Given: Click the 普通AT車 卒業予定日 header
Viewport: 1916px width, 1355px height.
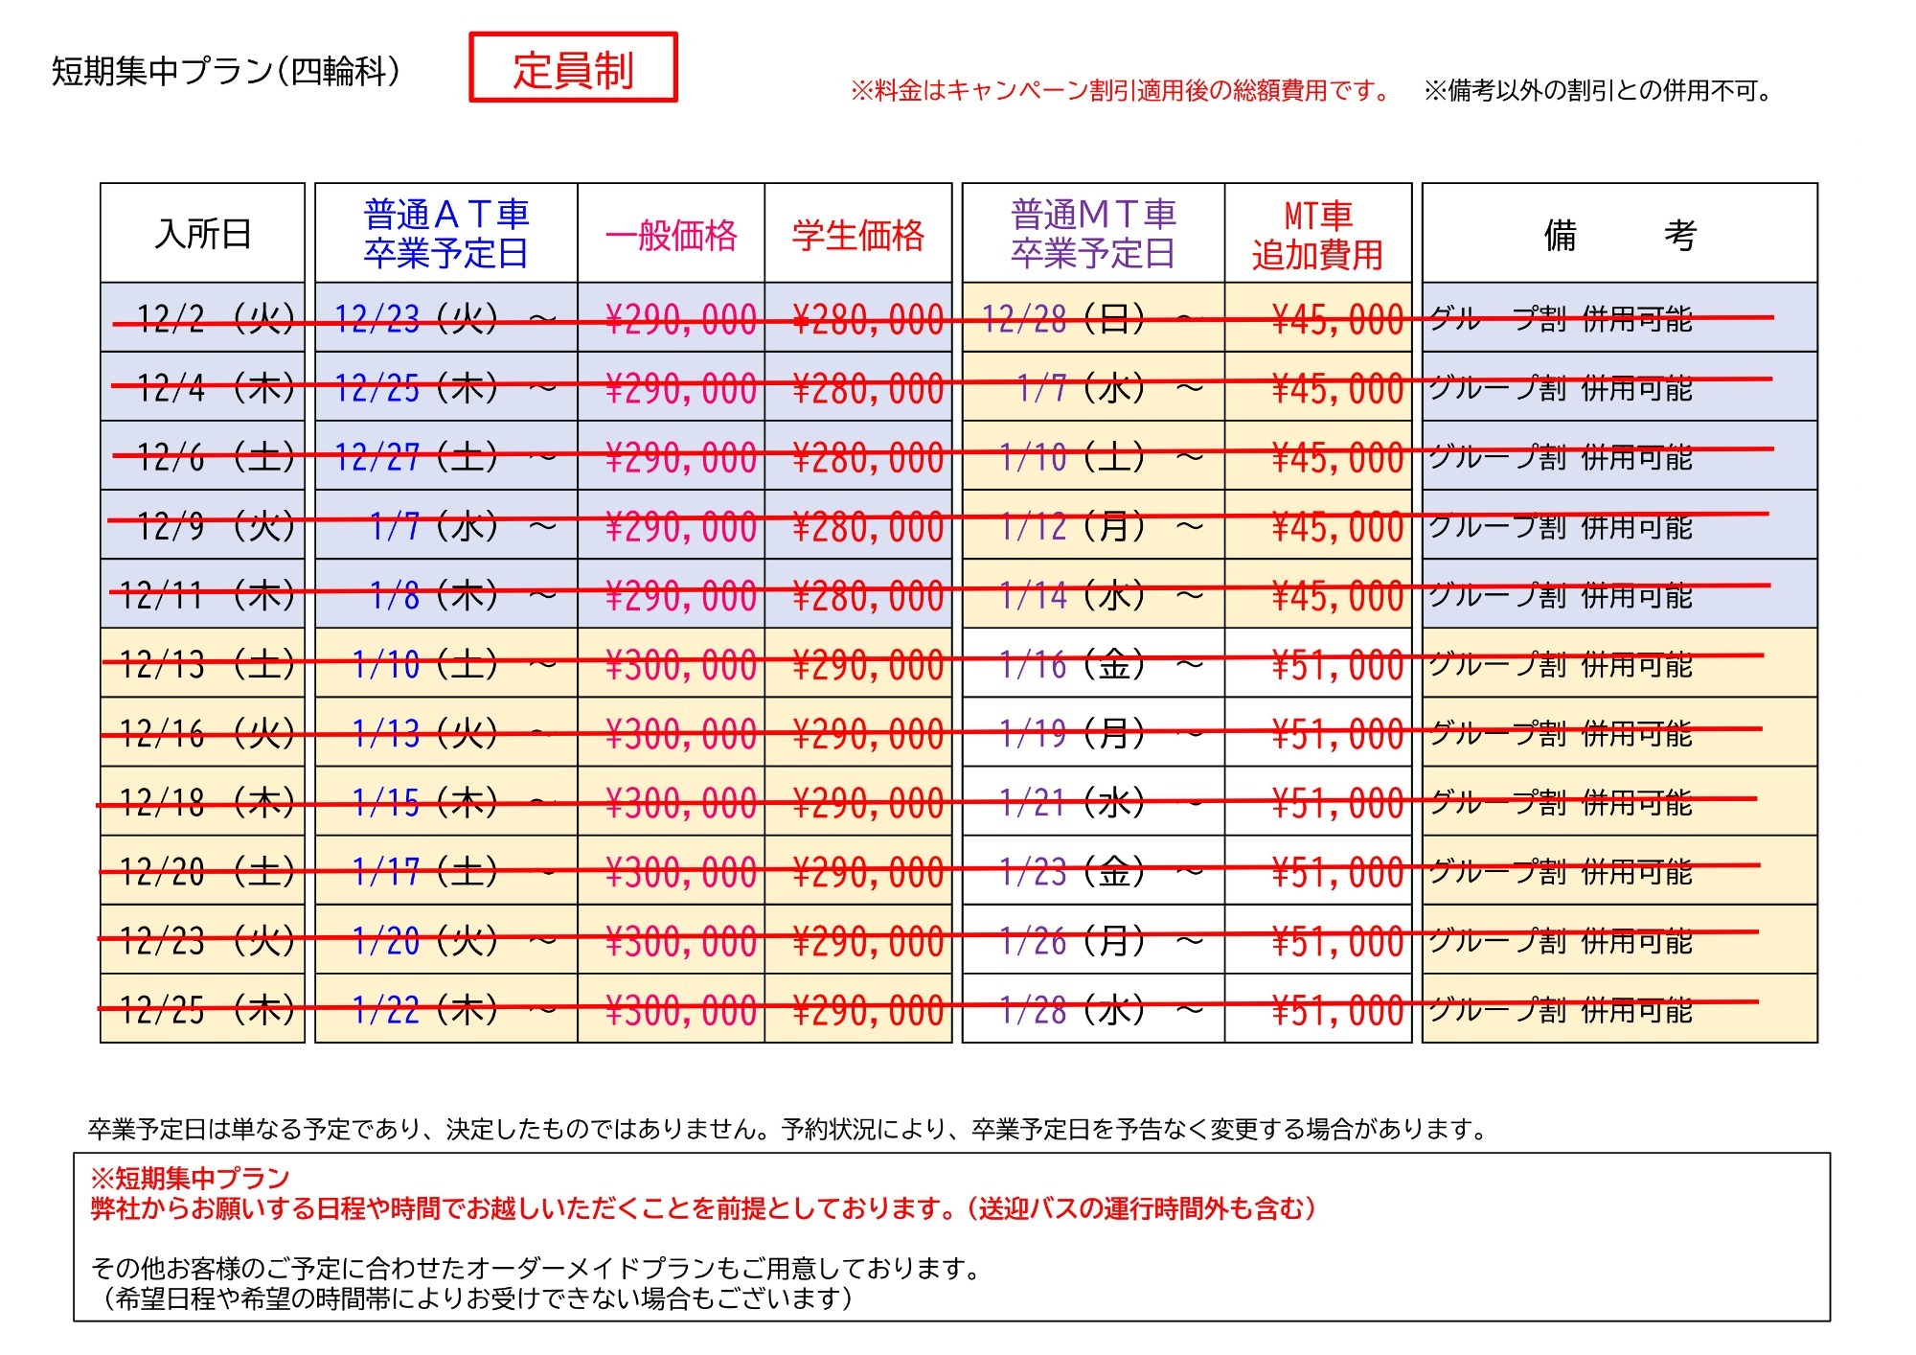Looking at the screenshot, I should (445, 234).
